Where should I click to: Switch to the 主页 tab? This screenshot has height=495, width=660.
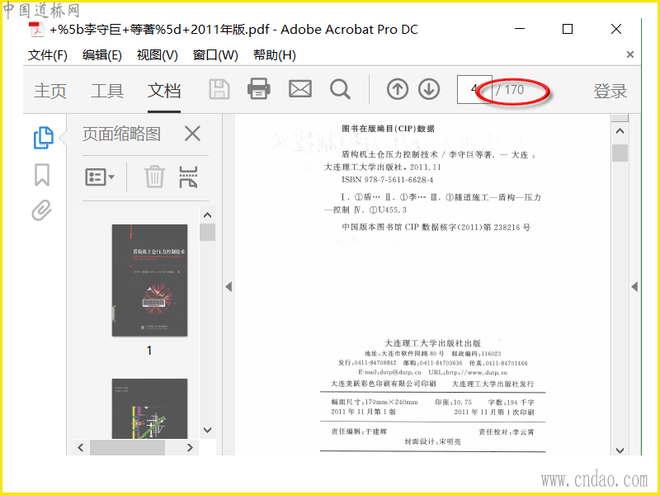point(50,91)
